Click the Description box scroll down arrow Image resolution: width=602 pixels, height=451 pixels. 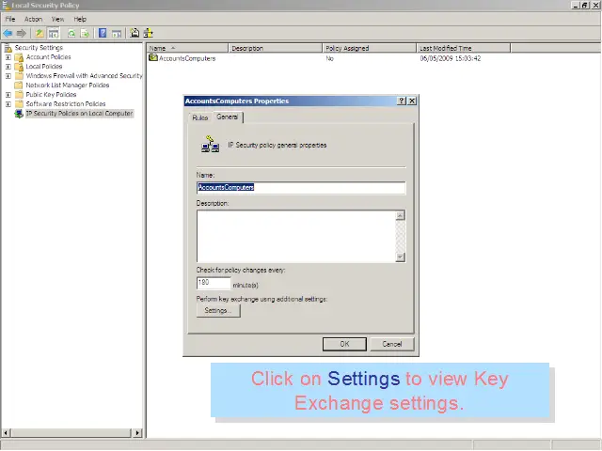401,257
